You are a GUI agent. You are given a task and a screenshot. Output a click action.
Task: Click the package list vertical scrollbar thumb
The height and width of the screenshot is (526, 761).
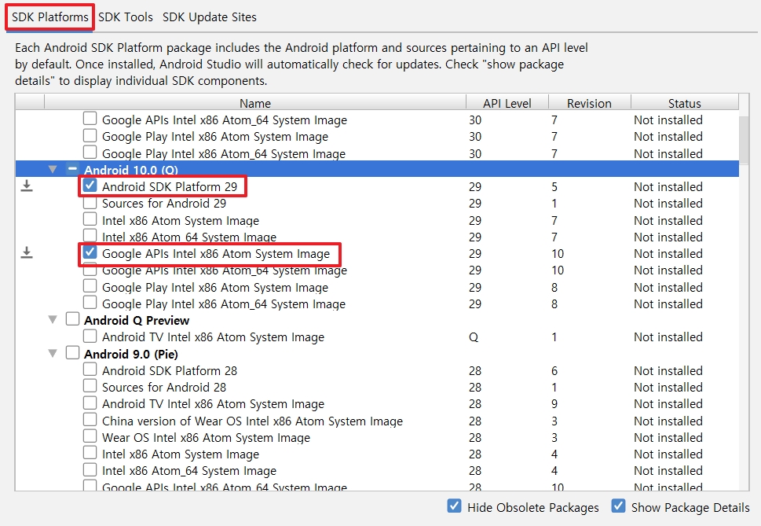tap(744, 139)
